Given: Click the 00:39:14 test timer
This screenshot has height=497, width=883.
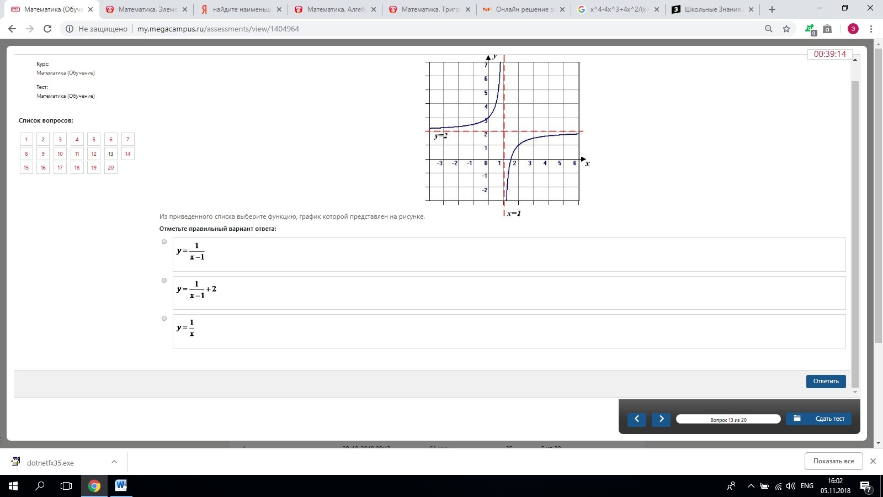Looking at the screenshot, I should click(x=829, y=54).
